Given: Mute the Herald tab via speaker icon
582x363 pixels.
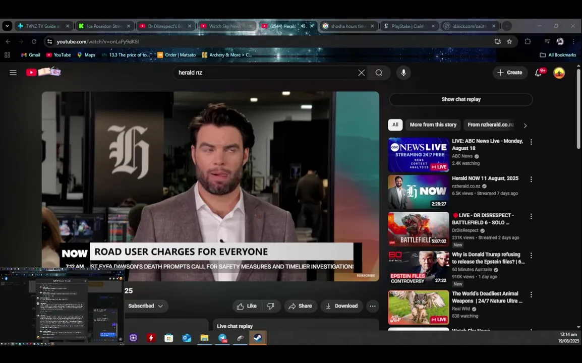Looking at the screenshot, I should [x=303, y=26].
